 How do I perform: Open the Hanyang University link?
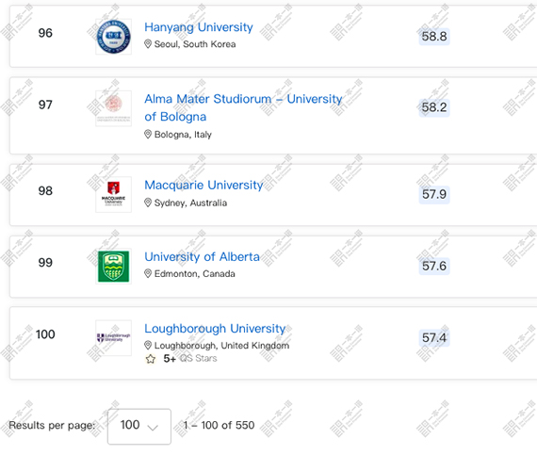[x=199, y=27]
